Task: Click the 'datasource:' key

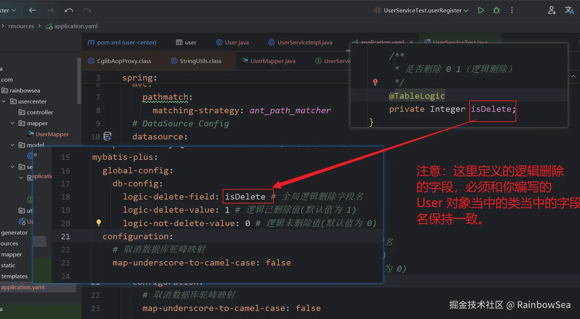Action: click(x=160, y=137)
